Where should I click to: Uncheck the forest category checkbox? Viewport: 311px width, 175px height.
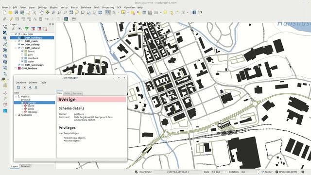22,52
